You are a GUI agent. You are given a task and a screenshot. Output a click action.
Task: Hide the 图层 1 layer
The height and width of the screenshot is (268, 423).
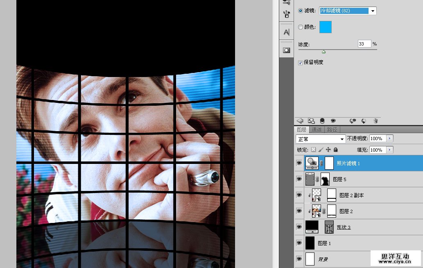pyautogui.click(x=299, y=243)
